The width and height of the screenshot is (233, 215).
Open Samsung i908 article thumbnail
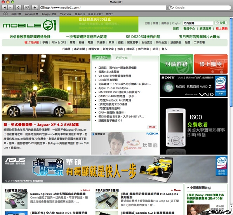pos(16,201)
